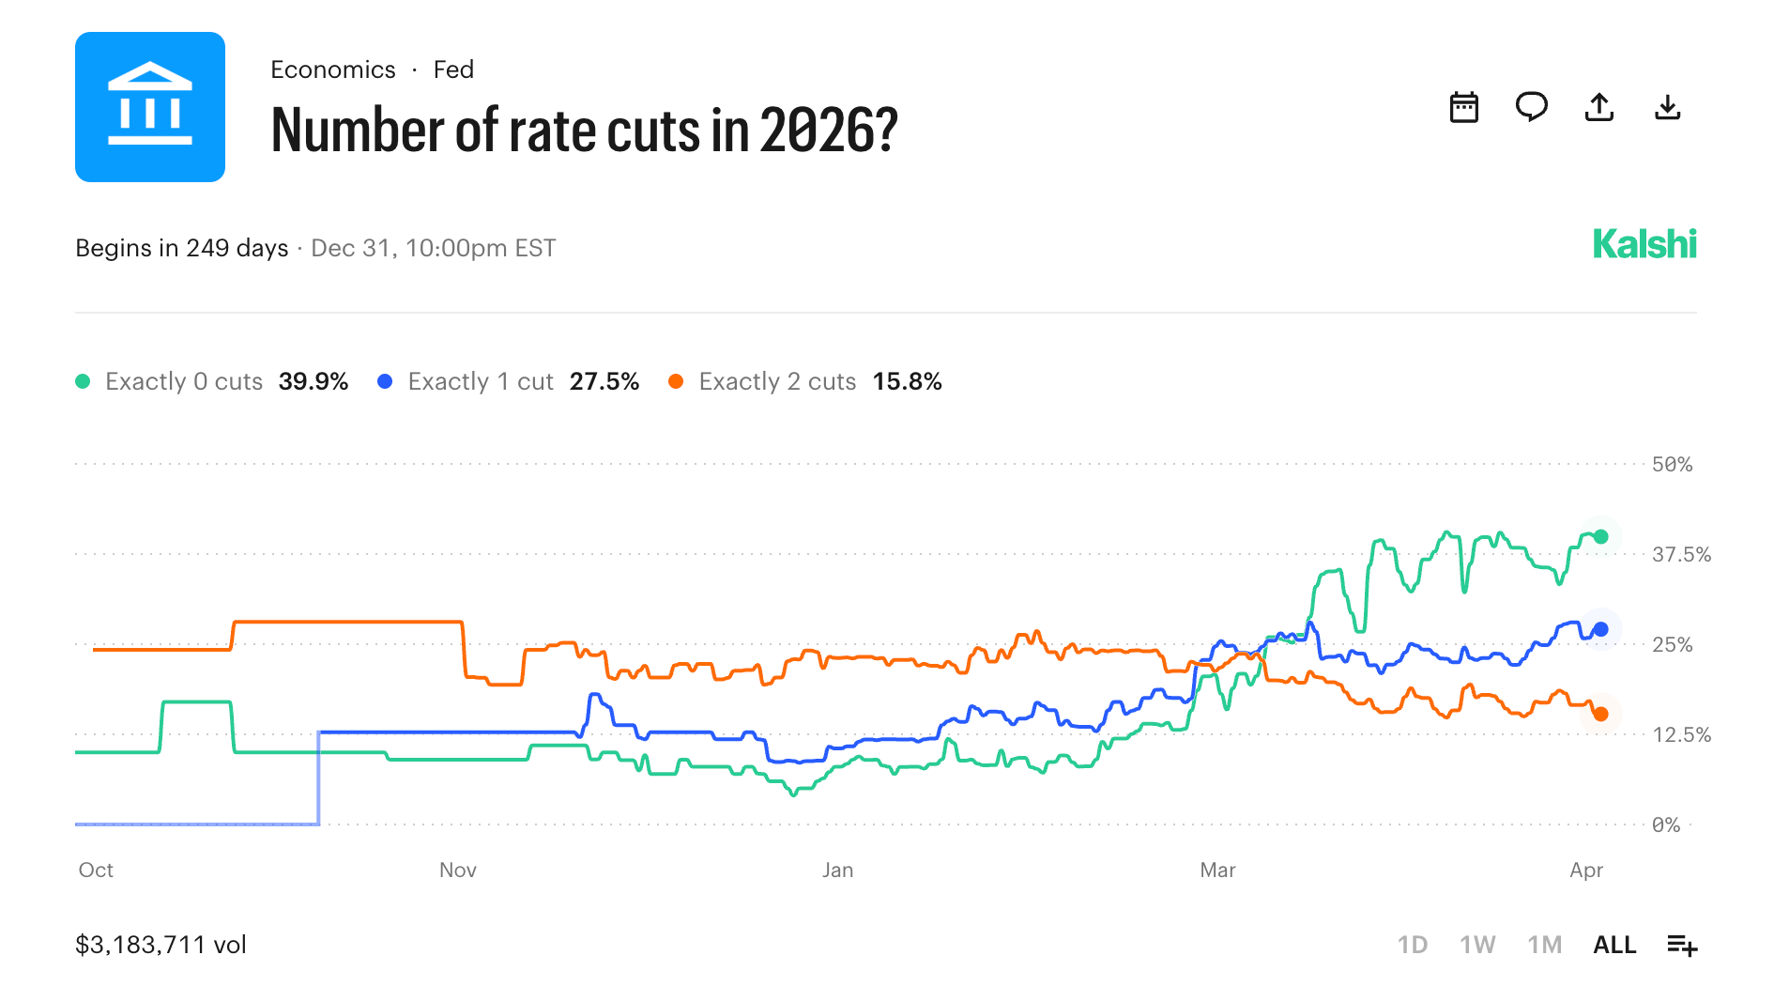
Task: Select the 1M time range
Action: pos(1544,945)
